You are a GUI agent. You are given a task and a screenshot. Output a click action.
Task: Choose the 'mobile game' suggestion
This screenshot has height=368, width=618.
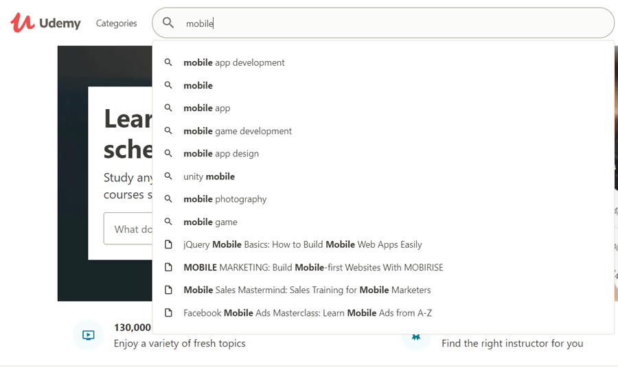[383, 222]
